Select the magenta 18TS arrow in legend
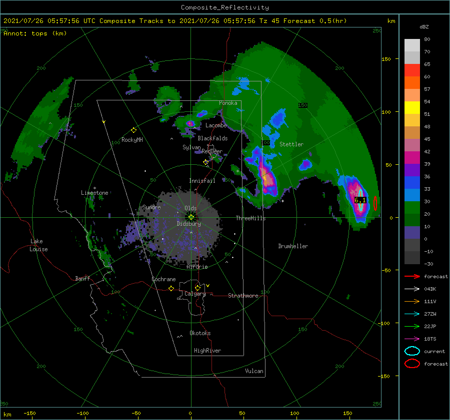The height and width of the screenshot is (420, 450). (x=412, y=339)
